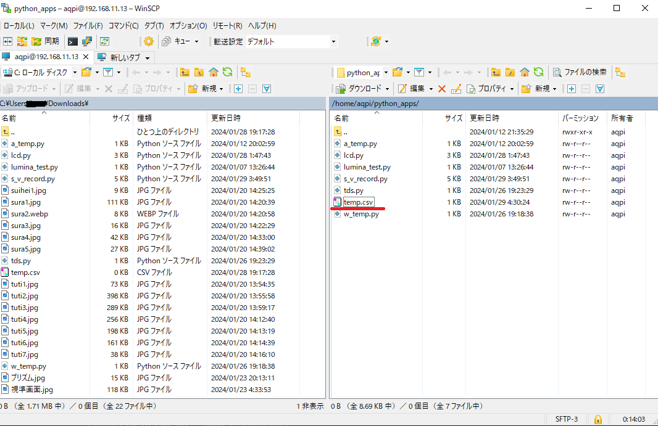This screenshot has width=658, height=426.
Task: Click the Compare directories toolbar icon
Action: (x=7, y=41)
